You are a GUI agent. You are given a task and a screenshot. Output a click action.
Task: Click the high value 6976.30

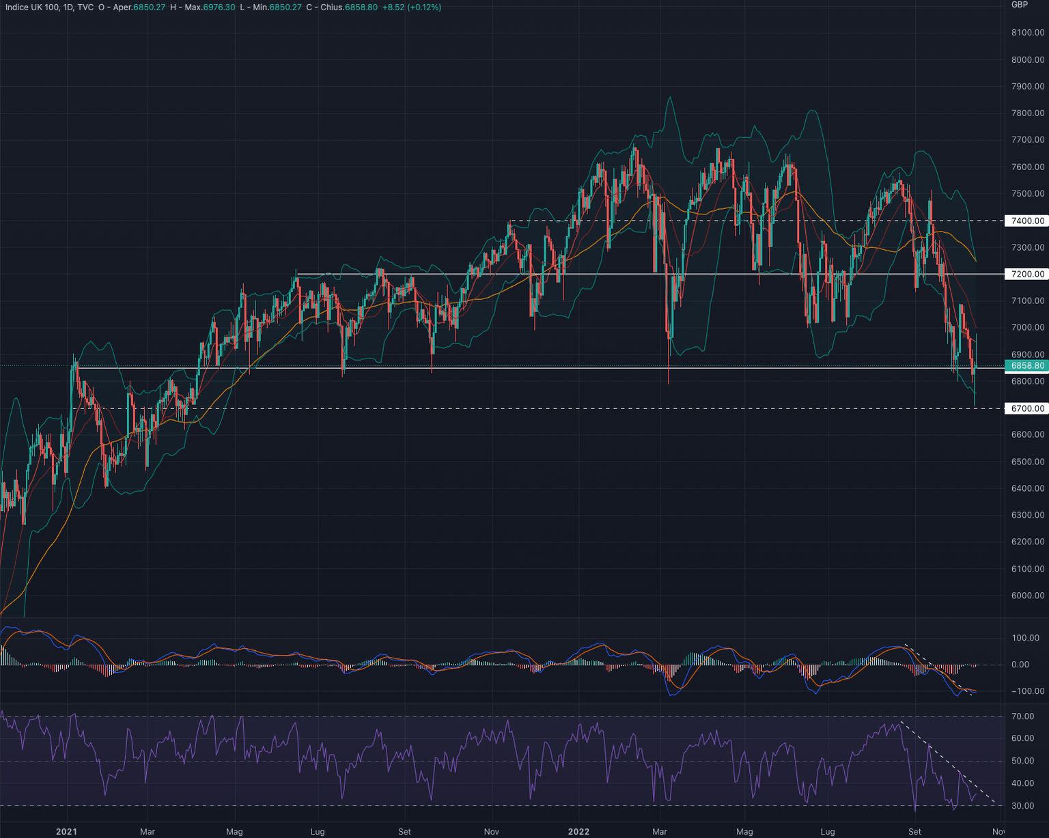pyautogui.click(x=219, y=7)
